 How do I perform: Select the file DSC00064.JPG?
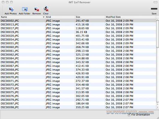(78, 58)
